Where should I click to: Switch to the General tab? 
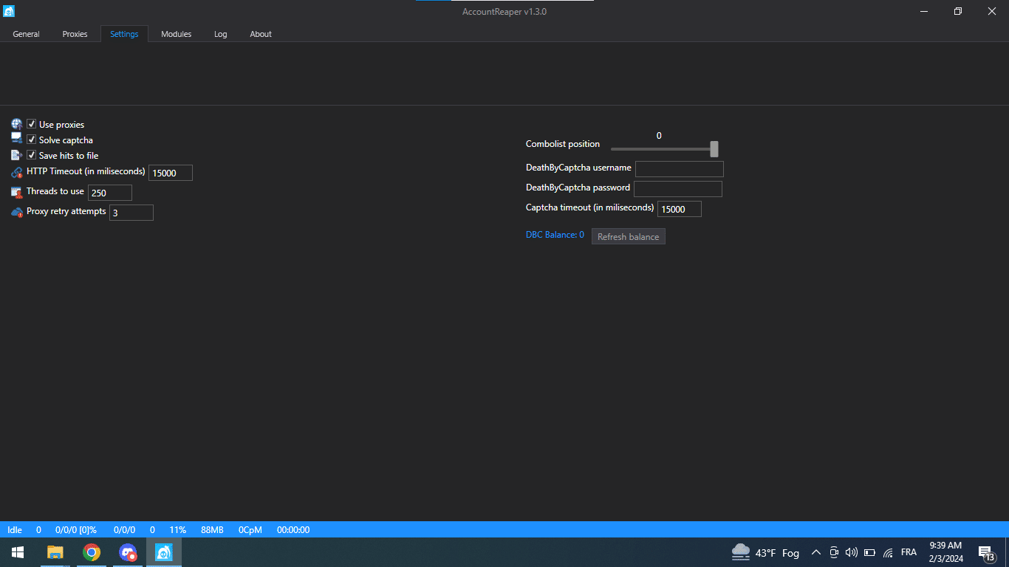[26, 34]
